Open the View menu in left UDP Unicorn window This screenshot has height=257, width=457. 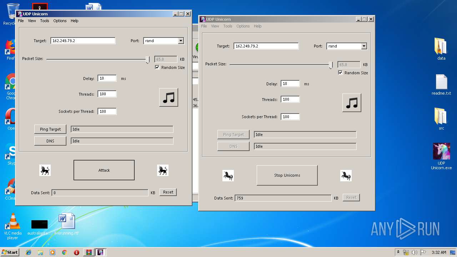tap(32, 21)
